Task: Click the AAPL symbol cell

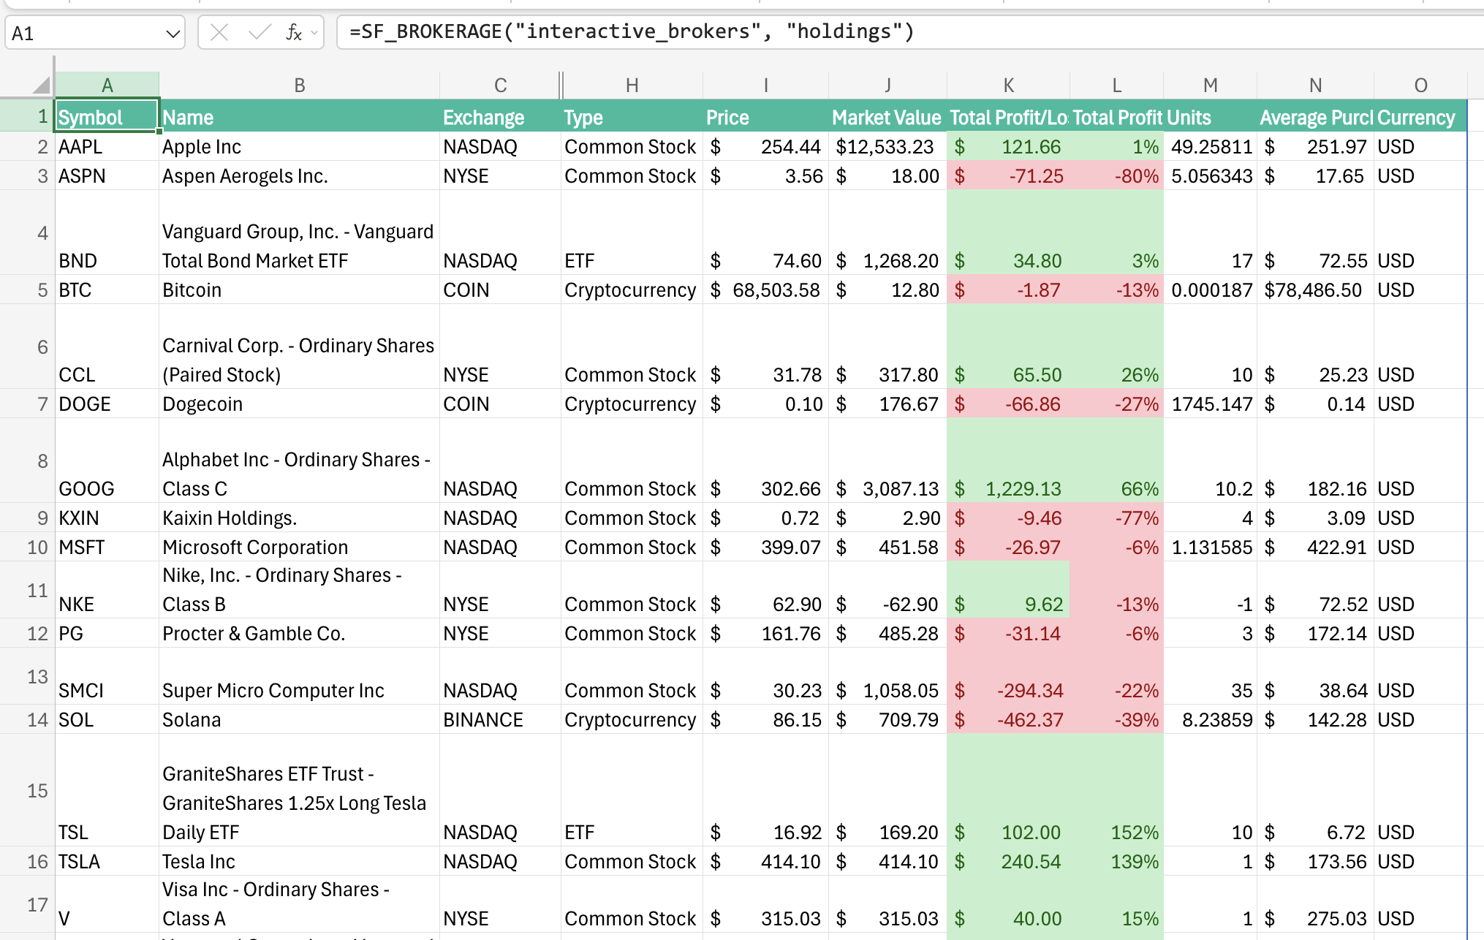Action: point(107,147)
